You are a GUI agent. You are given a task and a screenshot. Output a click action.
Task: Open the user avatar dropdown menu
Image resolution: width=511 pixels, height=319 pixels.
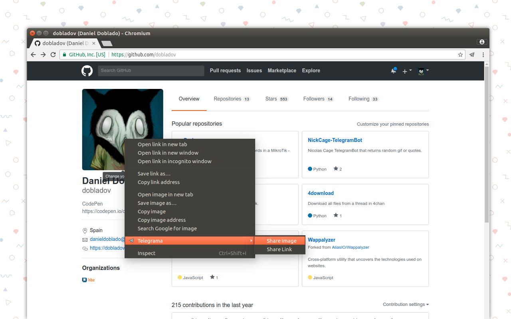pos(423,71)
